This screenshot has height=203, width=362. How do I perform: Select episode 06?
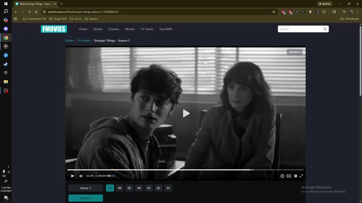click(120, 188)
